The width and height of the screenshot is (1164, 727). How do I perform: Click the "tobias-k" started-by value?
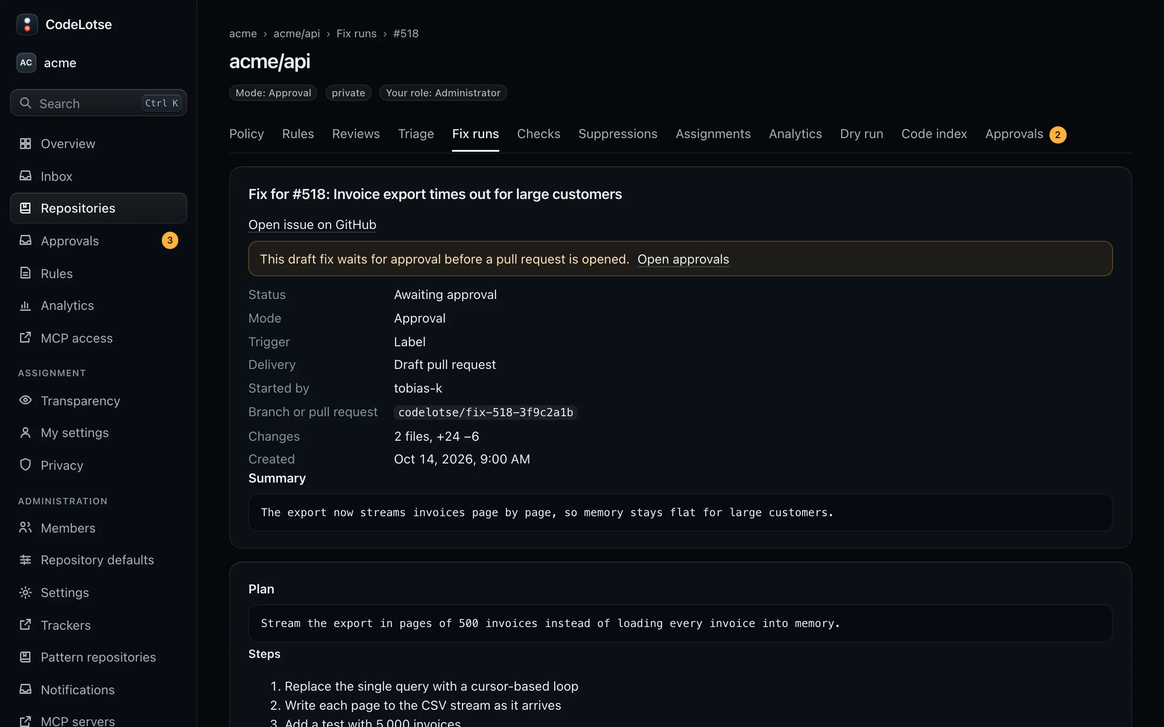(417, 388)
